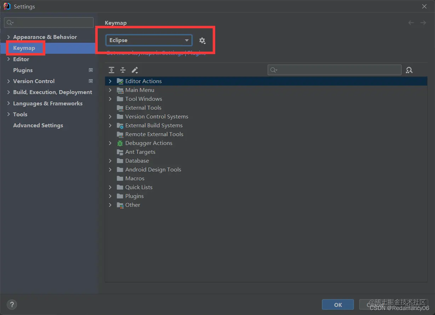
Task: Click the Collapse All toolbar icon
Action: [123, 70]
